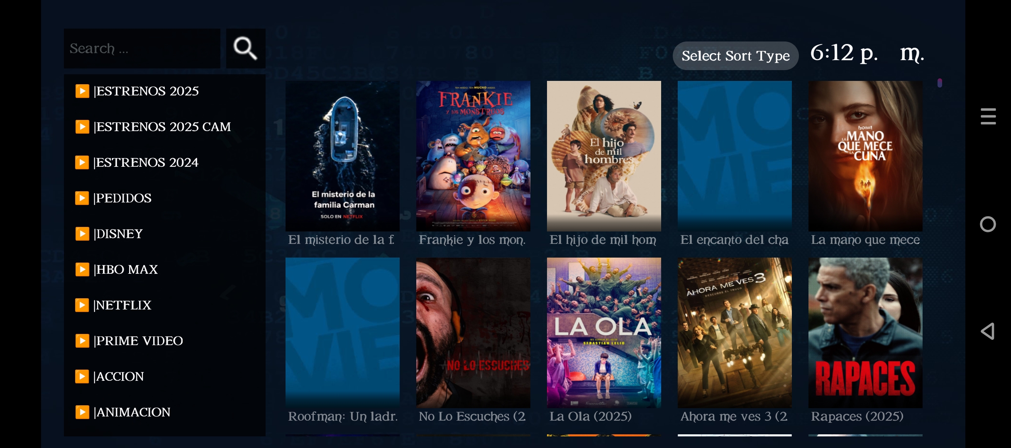Open Frankie y los monstruos poster
Viewport: 1011px width, 448px height.
[473, 156]
